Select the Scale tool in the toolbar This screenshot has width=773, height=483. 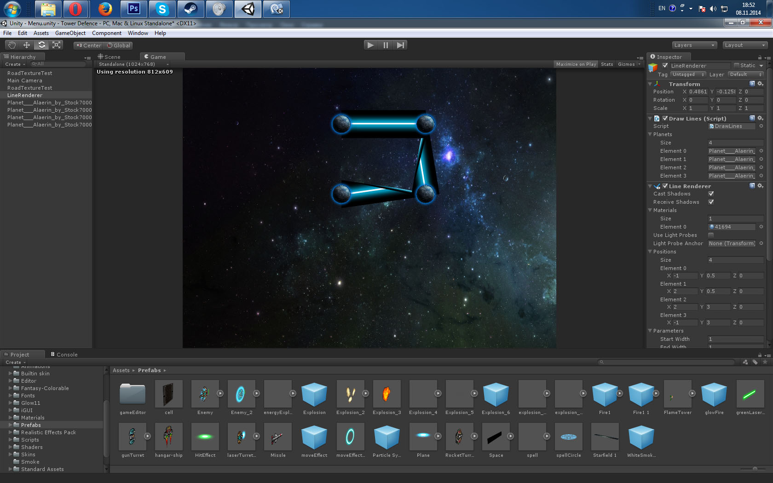(57, 45)
